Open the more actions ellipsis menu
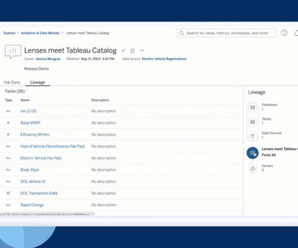 click(142, 50)
